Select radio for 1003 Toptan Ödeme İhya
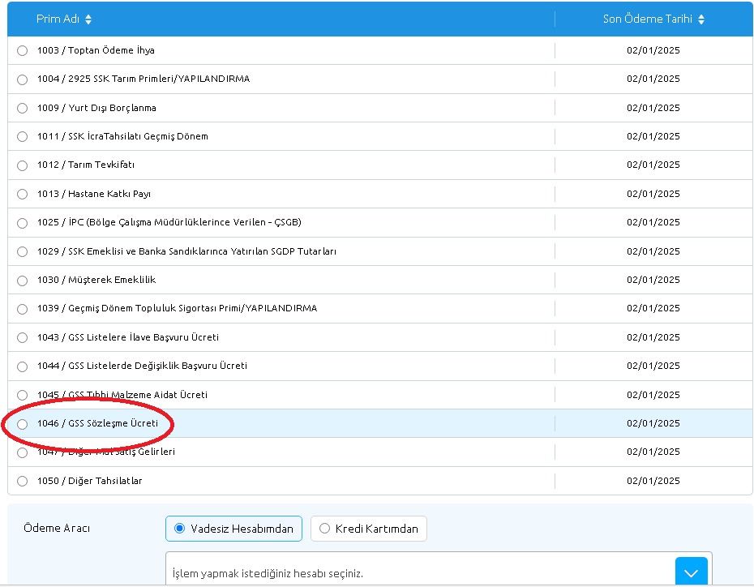The height and width of the screenshot is (587, 754). coord(23,50)
